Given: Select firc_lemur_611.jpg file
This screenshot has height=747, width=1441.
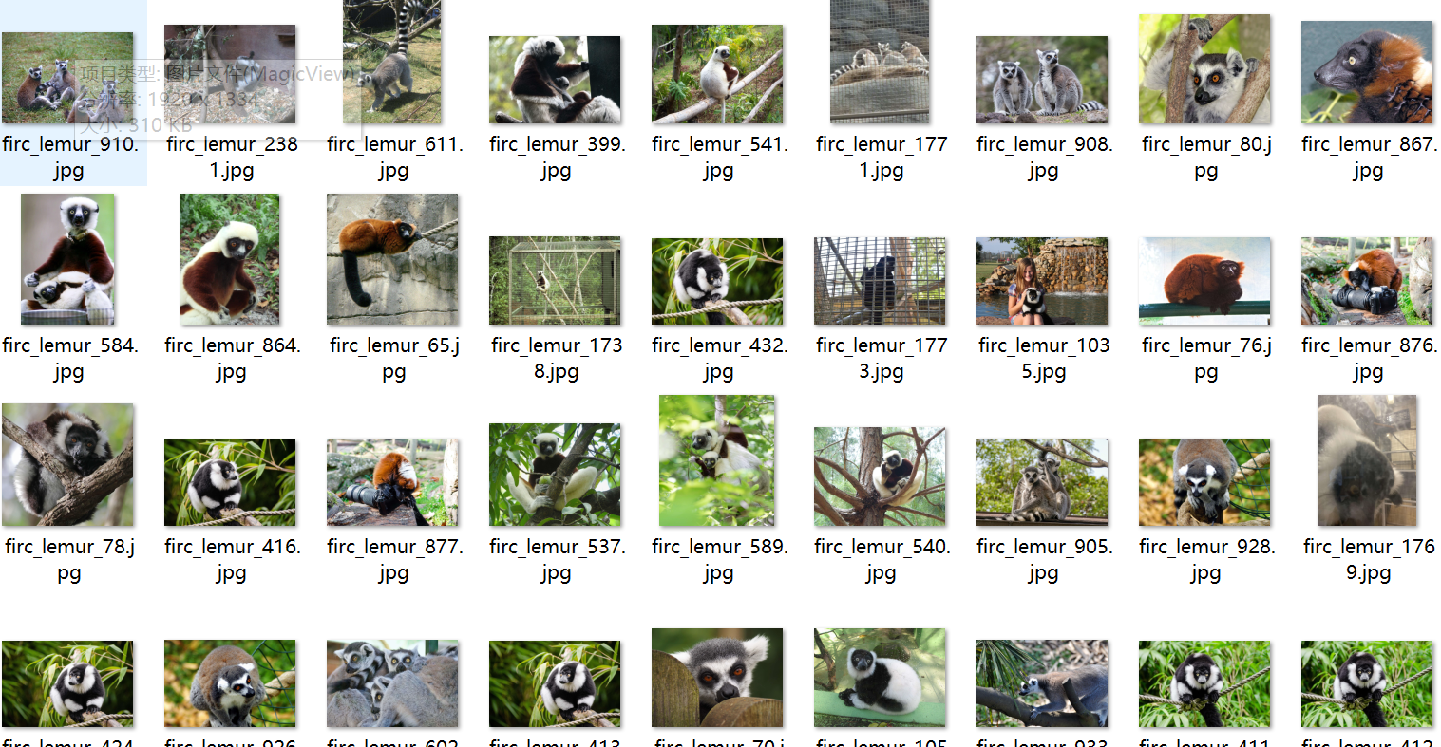Looking at the screenshot, I should tap(392, 62).
